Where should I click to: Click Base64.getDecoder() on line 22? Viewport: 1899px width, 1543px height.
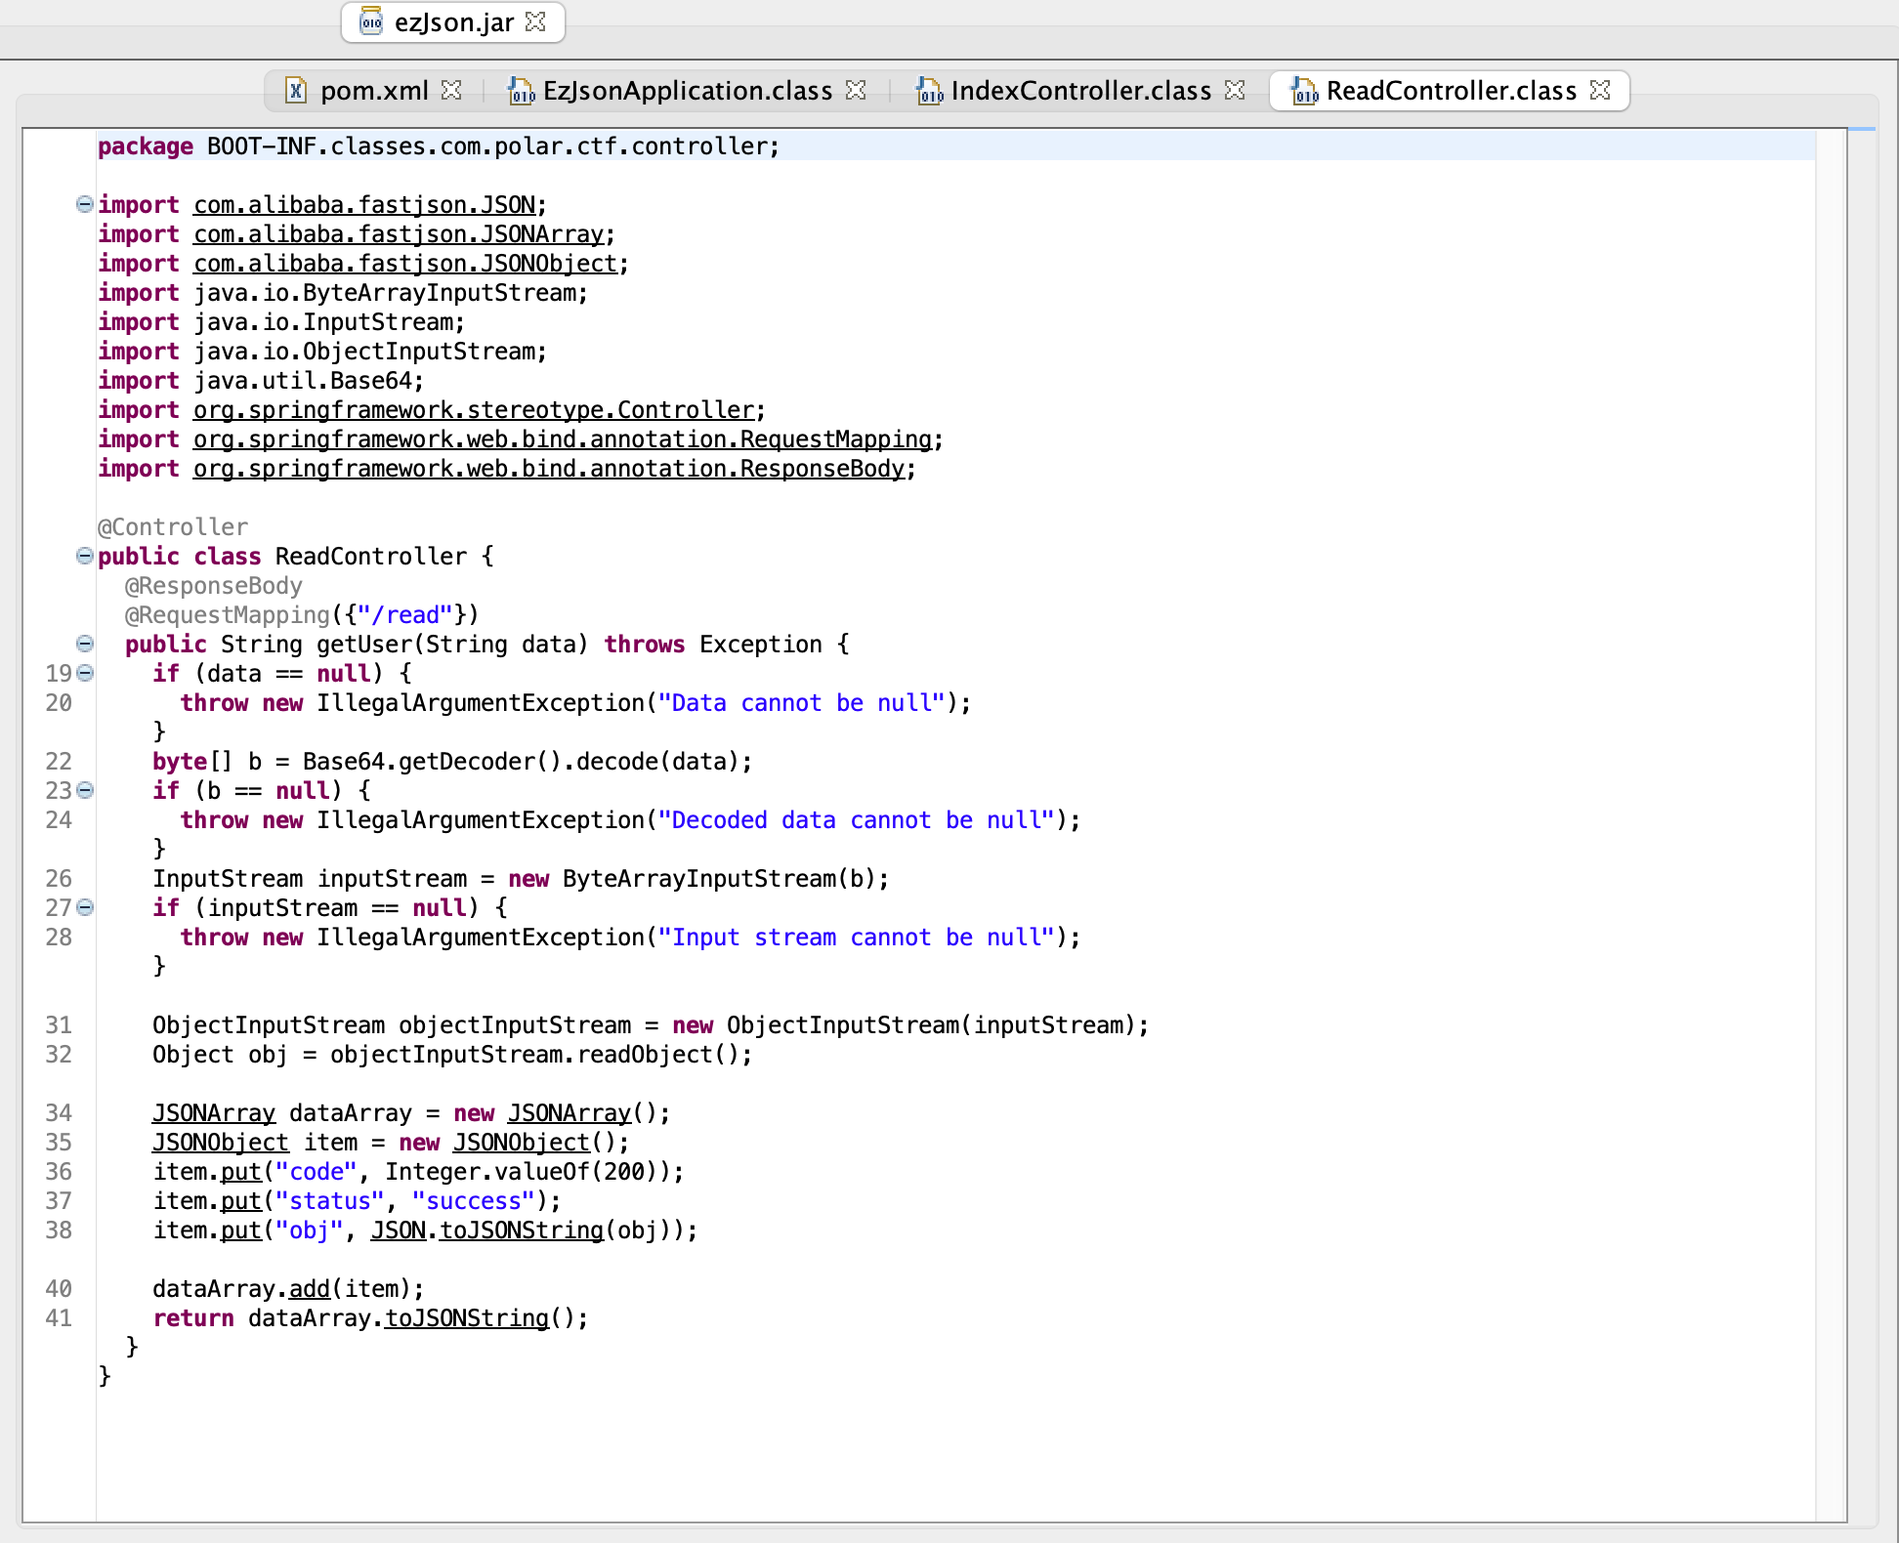(433, 762)
